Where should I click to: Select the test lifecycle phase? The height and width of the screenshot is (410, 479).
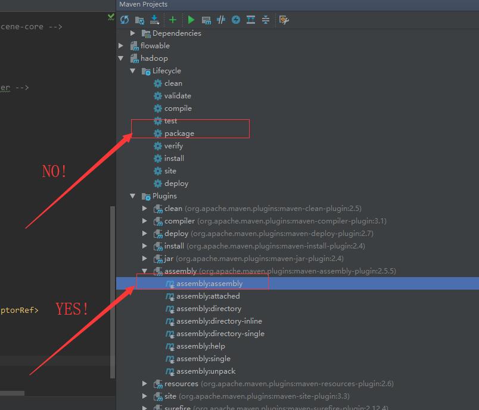point(170,121)
